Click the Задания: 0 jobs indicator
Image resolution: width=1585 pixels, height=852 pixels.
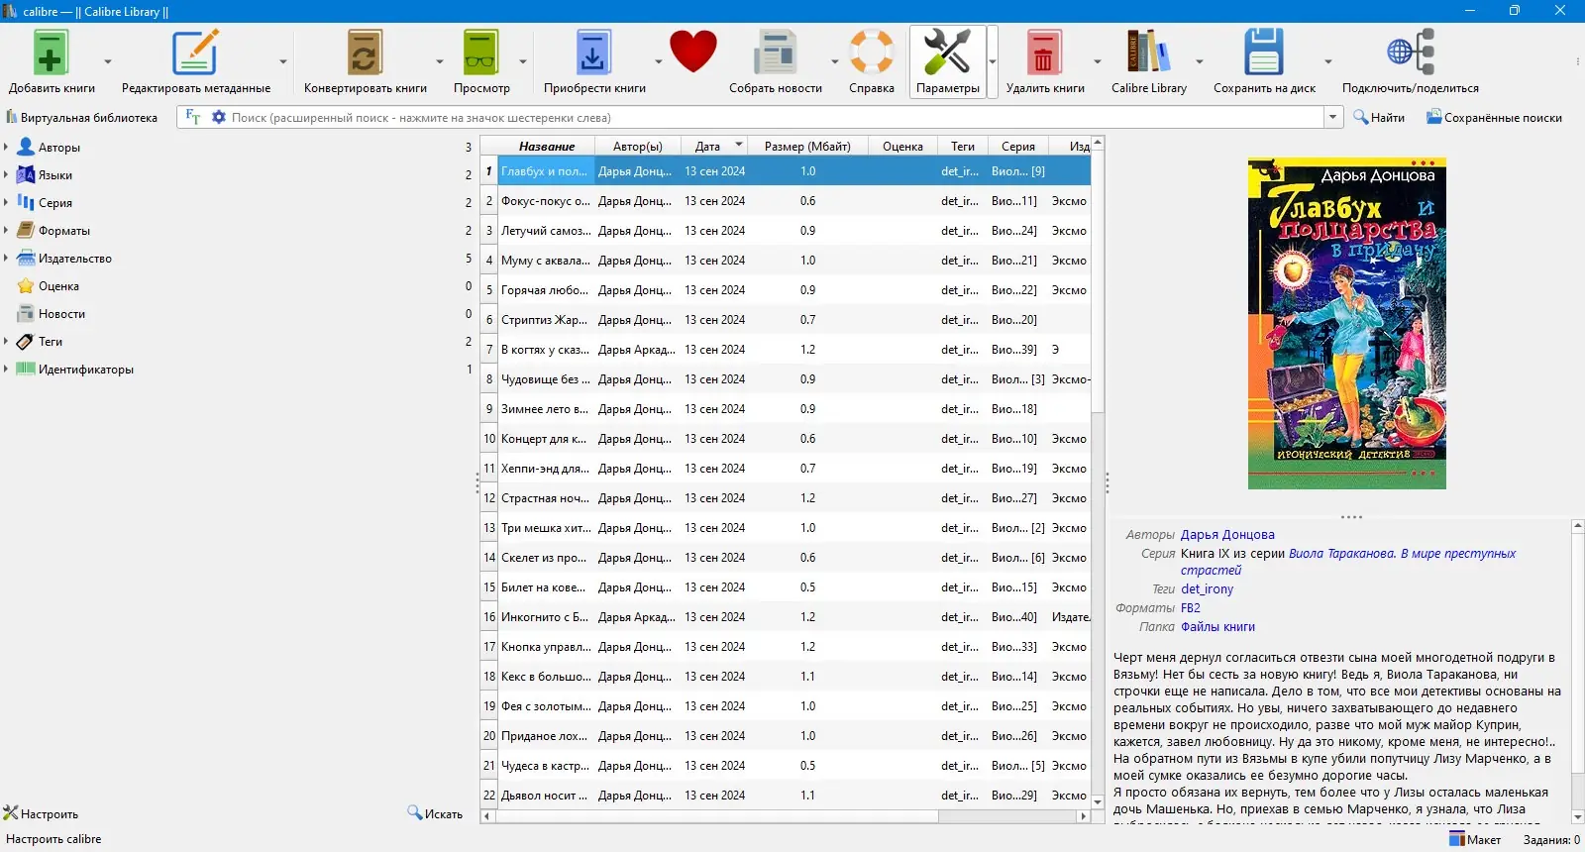(x=1551, y=839)
